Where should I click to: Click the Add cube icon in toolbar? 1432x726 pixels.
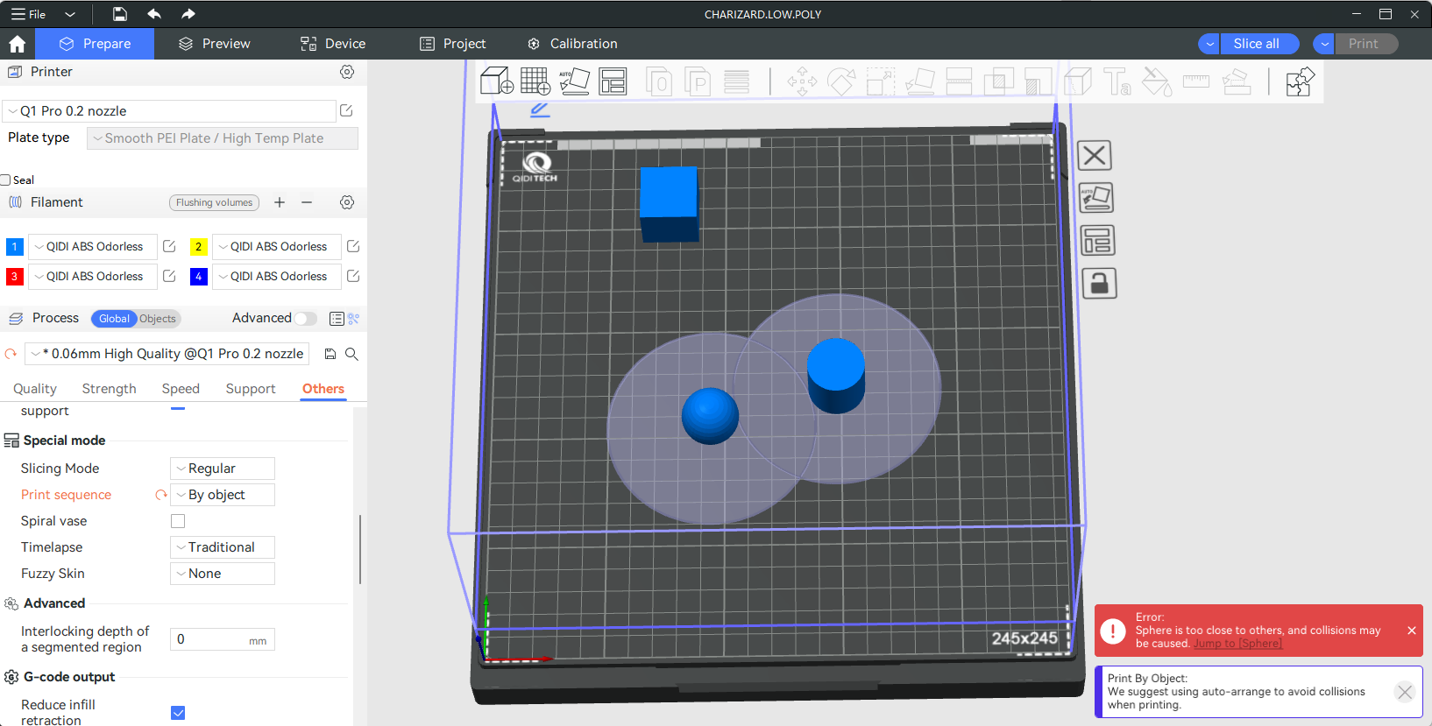coord(496,81)
